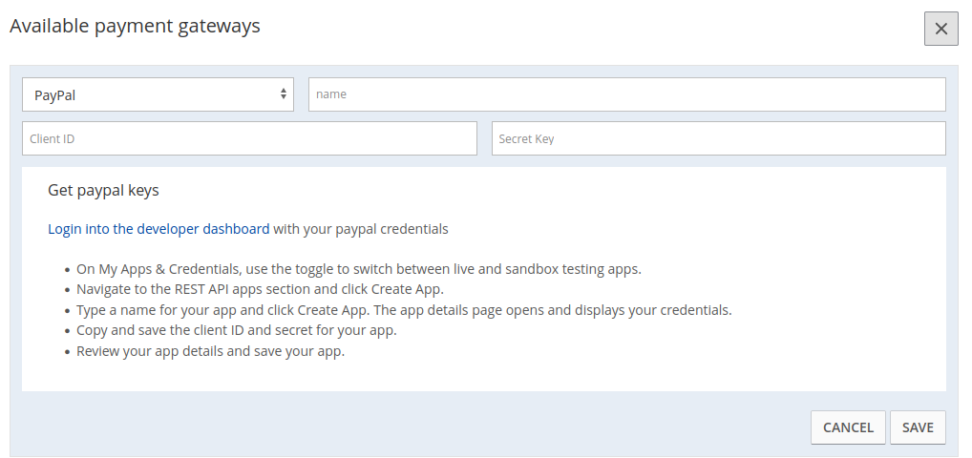Viewport: 972px width, 458px height.
Task: Click the 'Review your app details' line
Action: tap(211, 351)
